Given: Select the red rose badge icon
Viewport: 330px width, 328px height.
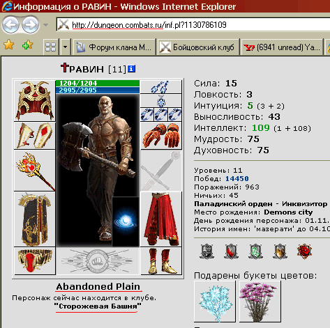Looking at the screenshot, I should coord(304,251).
